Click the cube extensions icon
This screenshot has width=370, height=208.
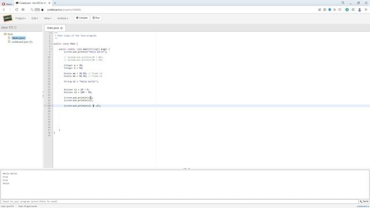353,10
